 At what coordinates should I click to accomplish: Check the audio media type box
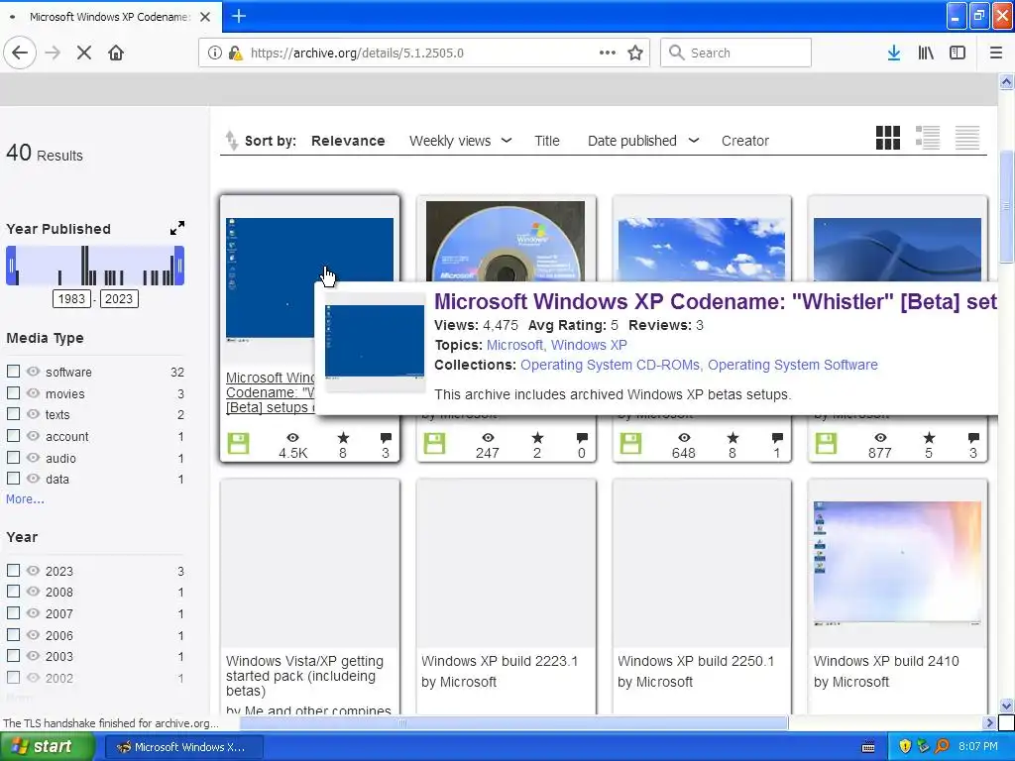13,457
